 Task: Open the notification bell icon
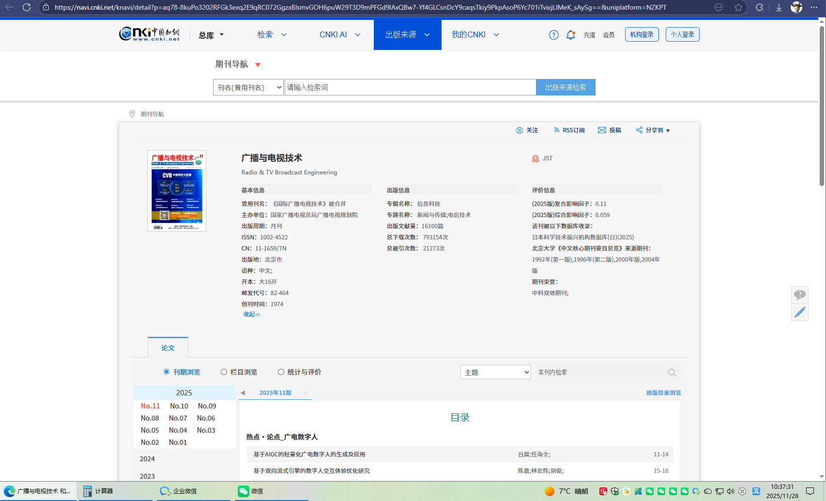[x=570, y=35]
